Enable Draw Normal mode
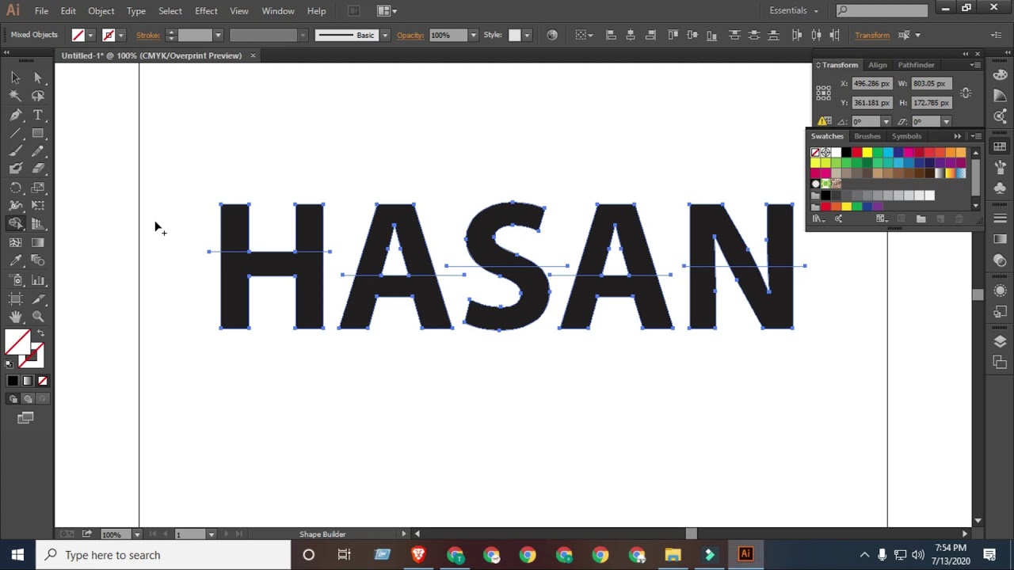Viewport: 1014px width, 570px height. (13, 399)
